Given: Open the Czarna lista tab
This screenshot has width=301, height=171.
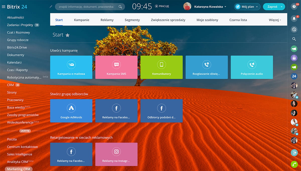Looking at the screenshot, I should (x=238, y=20).
